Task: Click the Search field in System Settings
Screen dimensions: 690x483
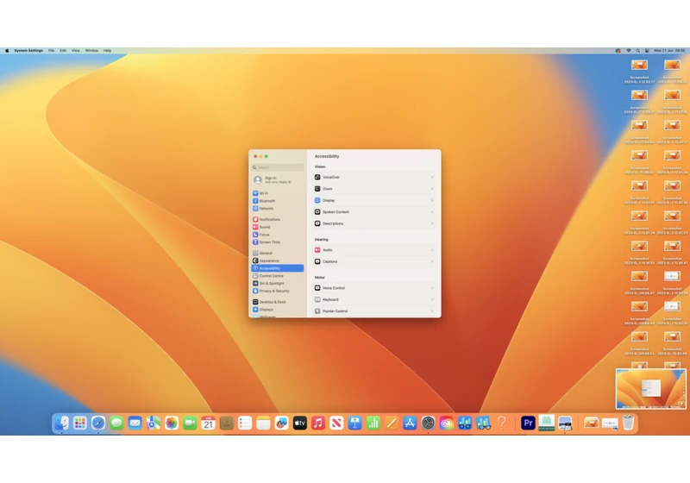Action: pyautogui.click(x=277, y=167)
